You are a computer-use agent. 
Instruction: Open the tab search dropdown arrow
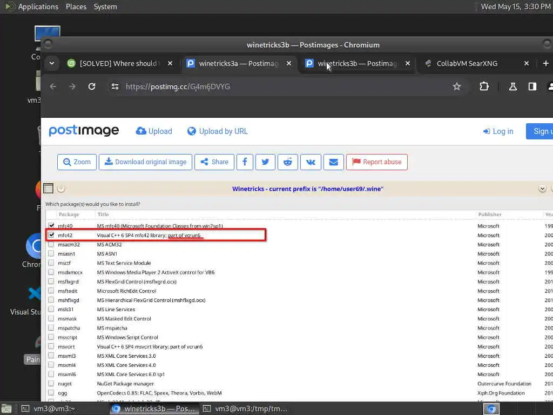coord(52,64)
